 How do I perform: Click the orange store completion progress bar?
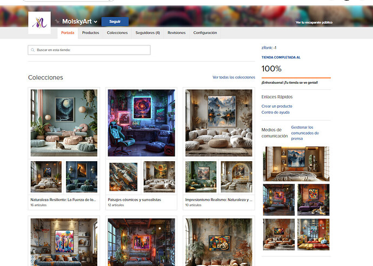coord(296,78)
